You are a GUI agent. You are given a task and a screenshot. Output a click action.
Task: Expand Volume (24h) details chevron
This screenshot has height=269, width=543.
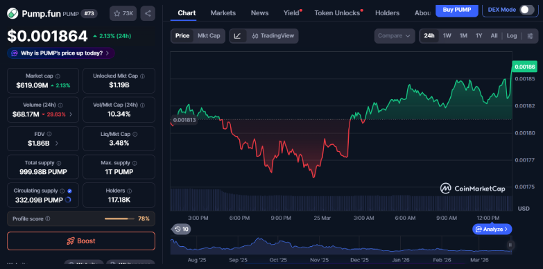coord(71,114)
